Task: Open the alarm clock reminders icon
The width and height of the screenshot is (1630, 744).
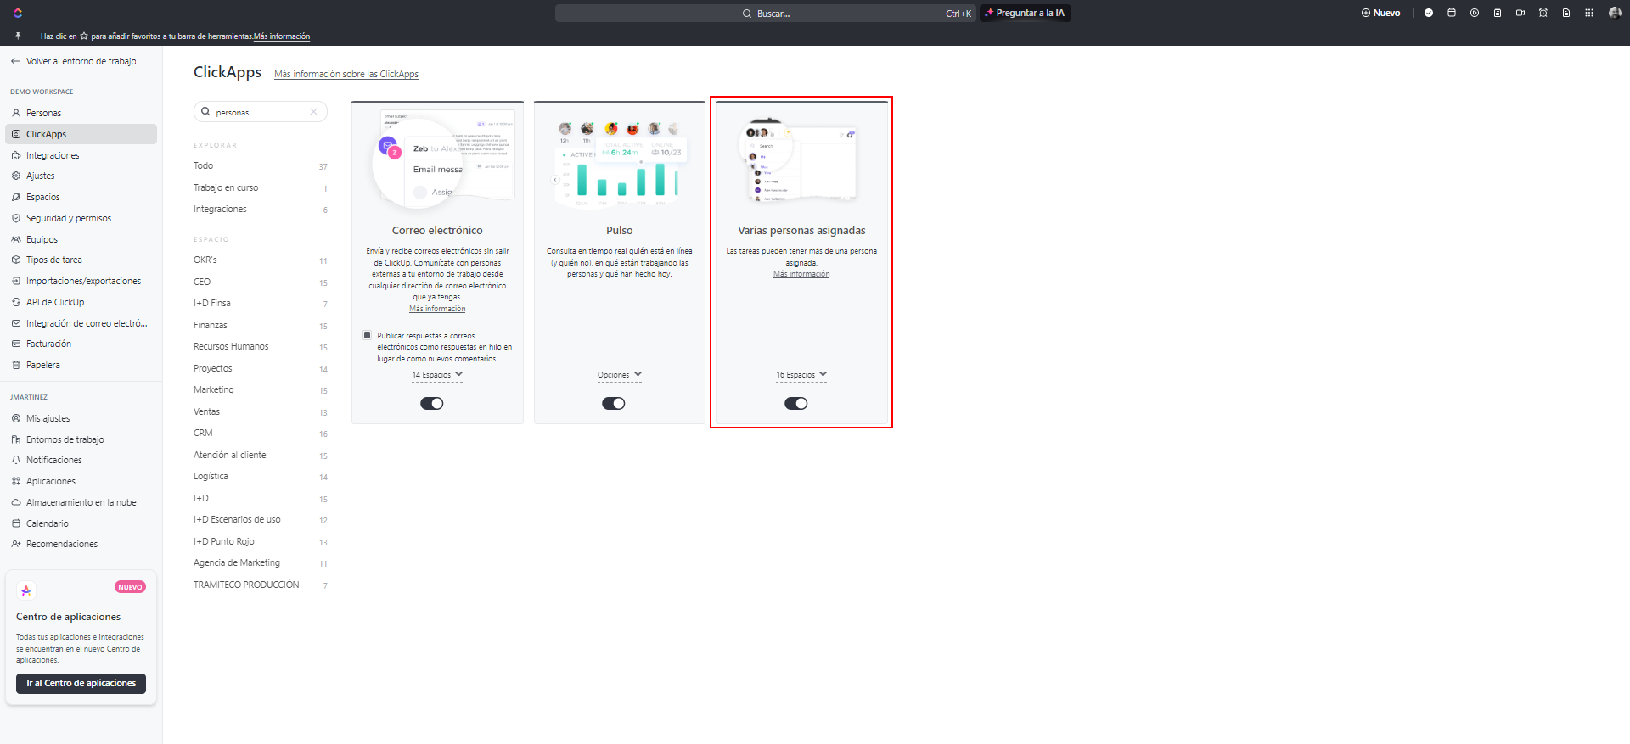Action: click(1543, 13)
